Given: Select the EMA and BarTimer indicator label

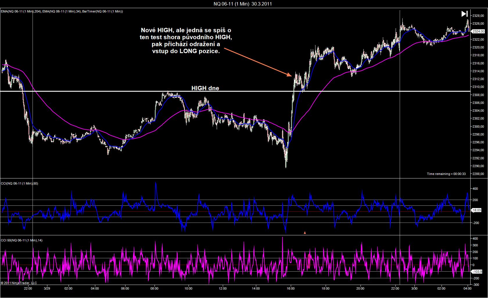Looking at the screenshot, I should coord(62,11).
